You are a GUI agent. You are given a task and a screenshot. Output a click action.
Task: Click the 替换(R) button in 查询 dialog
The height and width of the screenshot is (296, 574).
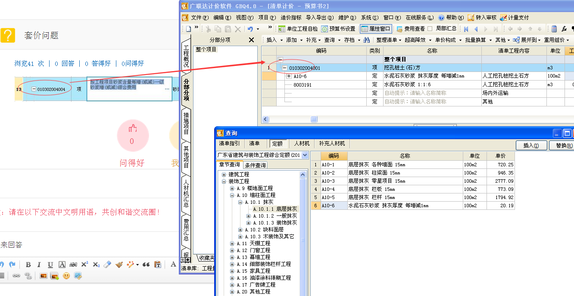[564, 146]
